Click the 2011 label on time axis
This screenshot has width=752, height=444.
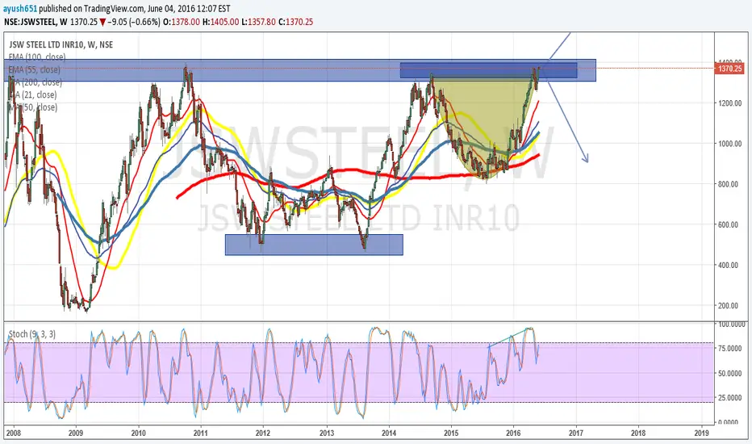click(200, 433)
